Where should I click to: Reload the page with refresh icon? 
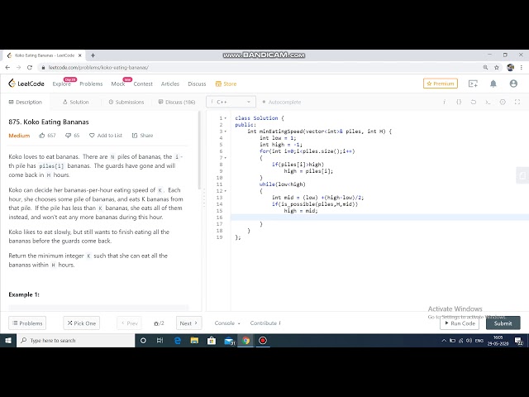point(30,68)
